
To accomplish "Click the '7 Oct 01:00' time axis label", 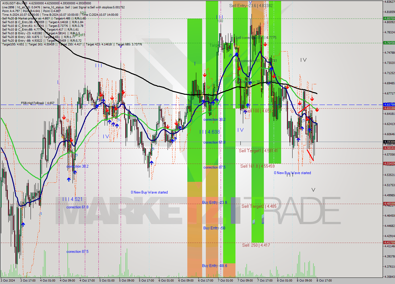I will coord(226,281).
